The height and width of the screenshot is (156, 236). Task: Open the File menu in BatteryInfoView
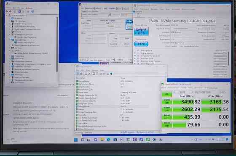[78, 70]
